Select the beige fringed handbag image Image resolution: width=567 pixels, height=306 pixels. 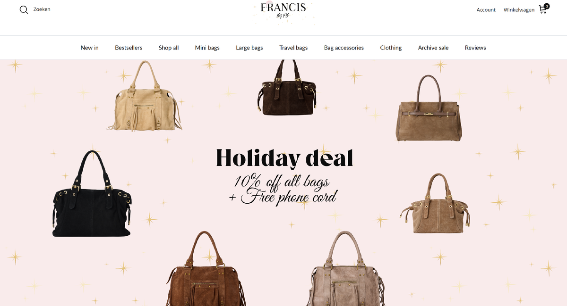pyautogui.click(x=144, y=96)
